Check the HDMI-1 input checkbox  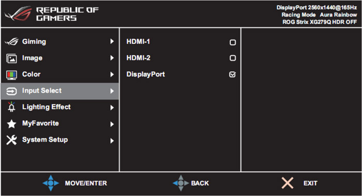point(233,42)
